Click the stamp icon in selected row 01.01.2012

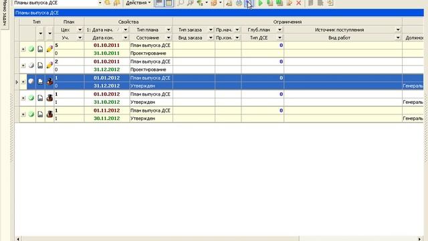pos(49,82)
